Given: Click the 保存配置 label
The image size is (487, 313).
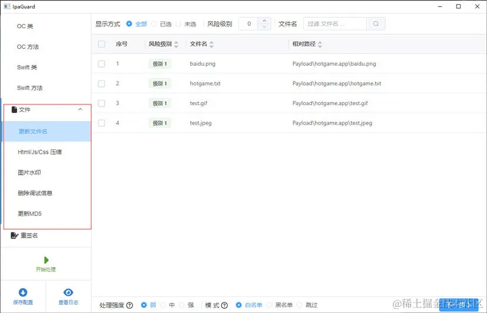Looking at the screenshot, I should coord(23,302).
